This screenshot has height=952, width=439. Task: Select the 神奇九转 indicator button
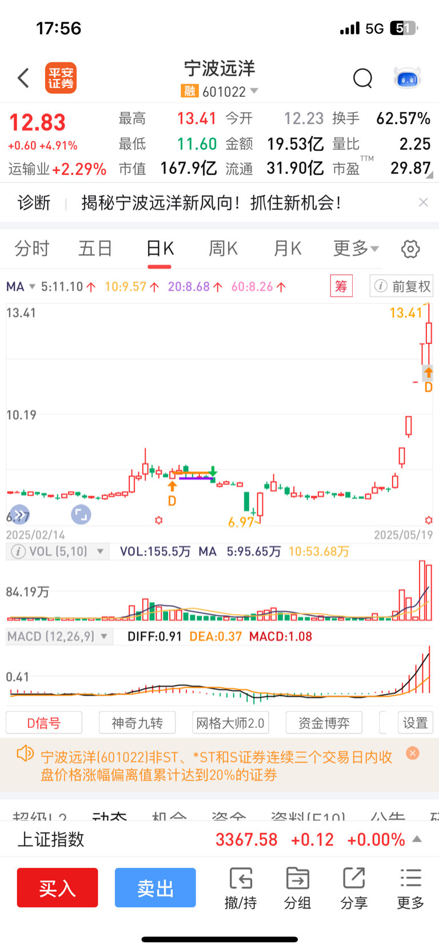click(137, 723)
